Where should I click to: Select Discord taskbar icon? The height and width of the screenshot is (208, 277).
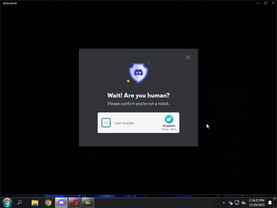[x=61, y=203]
